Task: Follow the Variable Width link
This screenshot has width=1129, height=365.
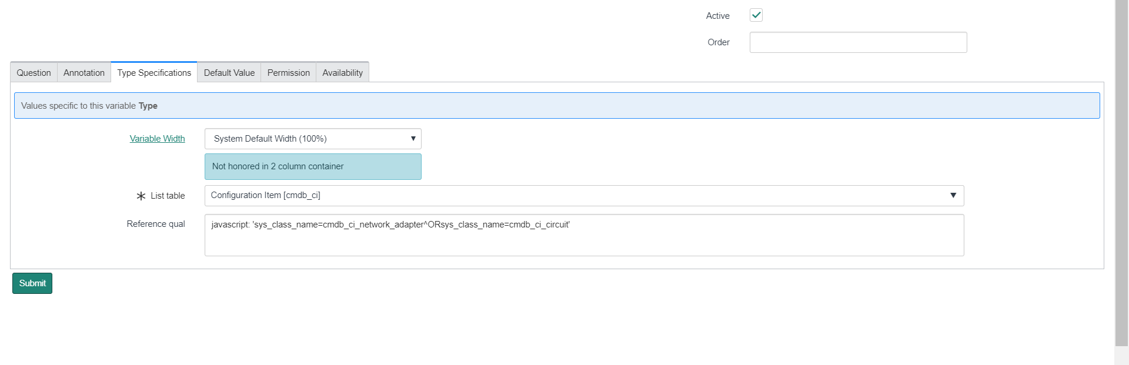Action: [x=157, y=139]
